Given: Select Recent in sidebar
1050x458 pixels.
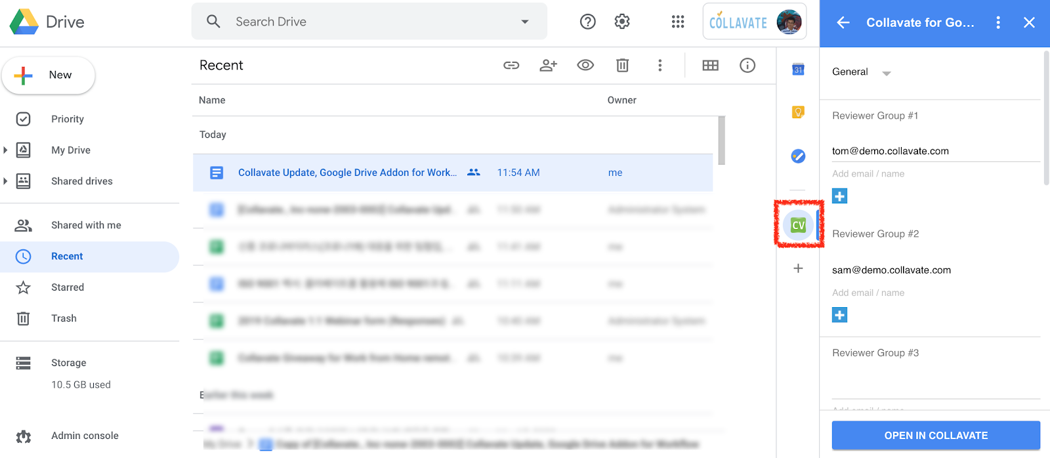Looking at the screenshot, I should (89, 256).
